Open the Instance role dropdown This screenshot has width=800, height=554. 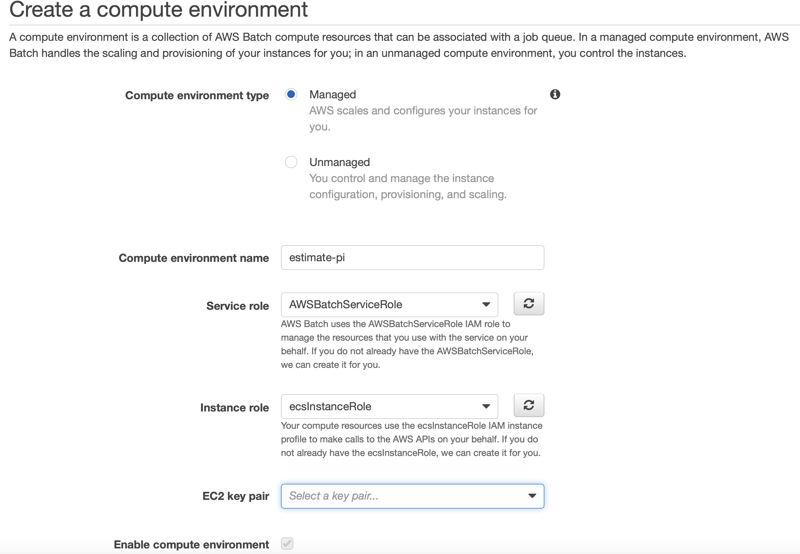389,406
